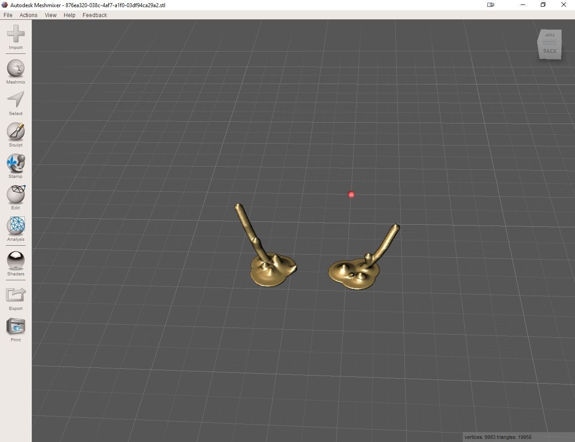Click the BACK face of view cube
The width and height of the screenshot is (575, 442).
(550, 50)
